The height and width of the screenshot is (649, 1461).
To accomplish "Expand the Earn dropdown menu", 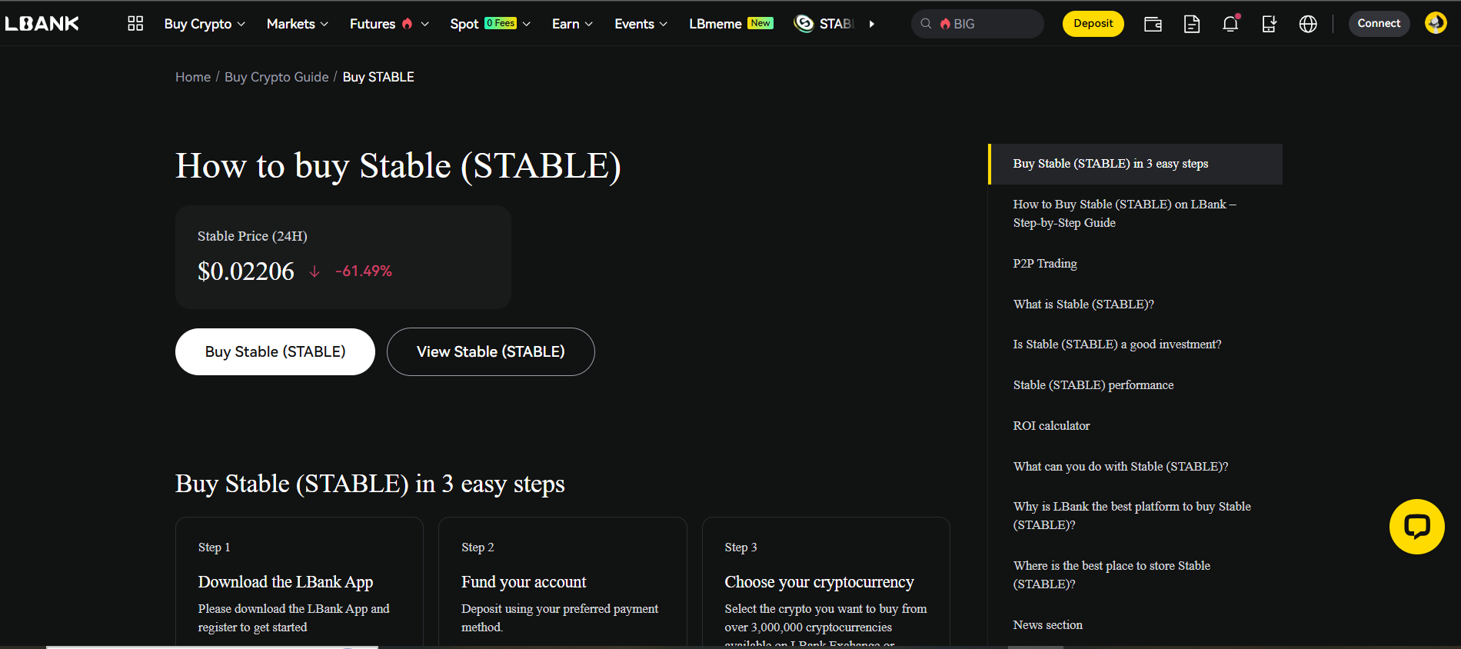I will [572, 24].
